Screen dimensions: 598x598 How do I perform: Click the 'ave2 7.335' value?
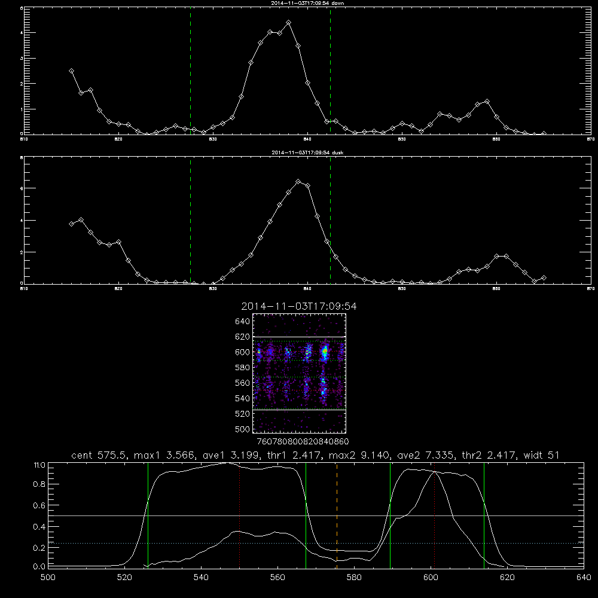(x=426, y=455)
